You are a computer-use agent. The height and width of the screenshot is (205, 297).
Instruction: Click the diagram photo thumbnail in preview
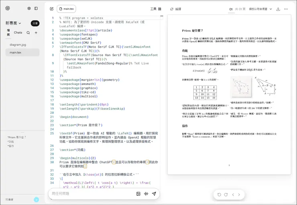click(241, 87)
